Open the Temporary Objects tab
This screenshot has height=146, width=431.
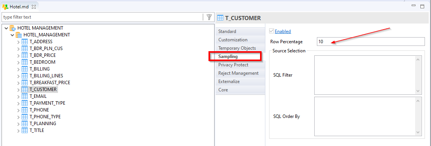(240, 48)
